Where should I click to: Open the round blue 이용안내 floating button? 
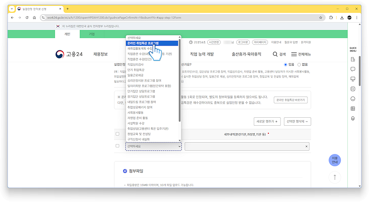point(335,160)
